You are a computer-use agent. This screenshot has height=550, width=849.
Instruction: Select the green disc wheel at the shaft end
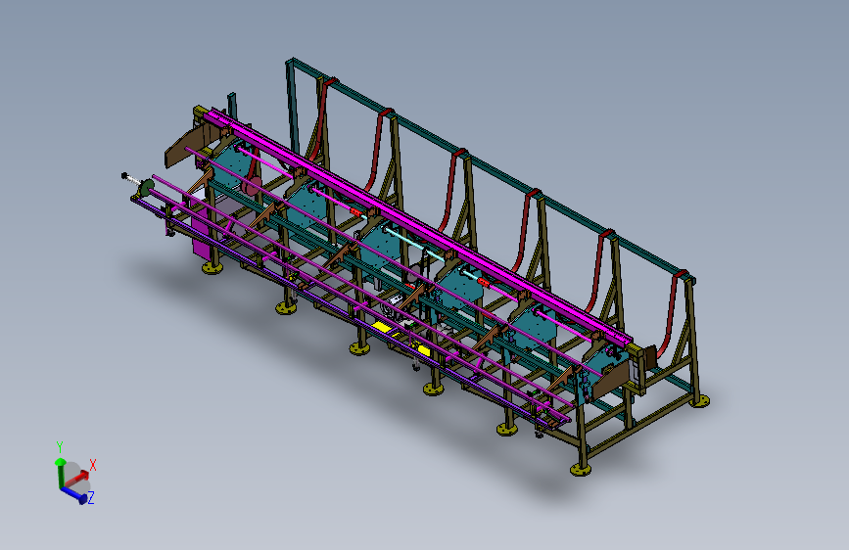[146, 188]
